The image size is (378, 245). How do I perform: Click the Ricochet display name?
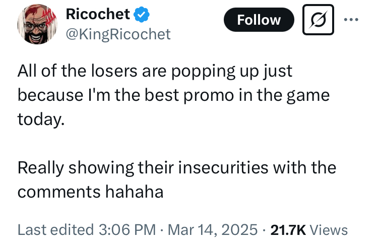[98, 15]
